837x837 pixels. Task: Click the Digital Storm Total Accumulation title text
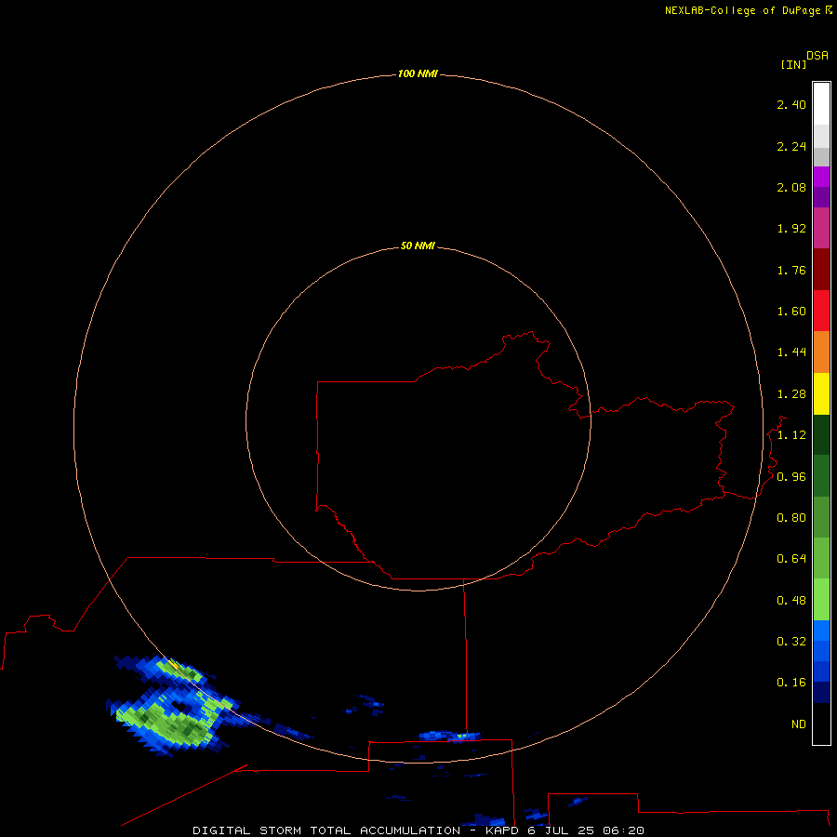[x=326, y=830]
